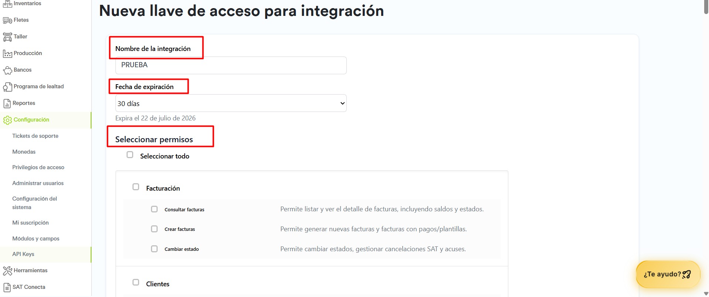The height and width of the screenshot is (297, 709).
Task: Go to Tickets de soporte
Action: [35, 136]
